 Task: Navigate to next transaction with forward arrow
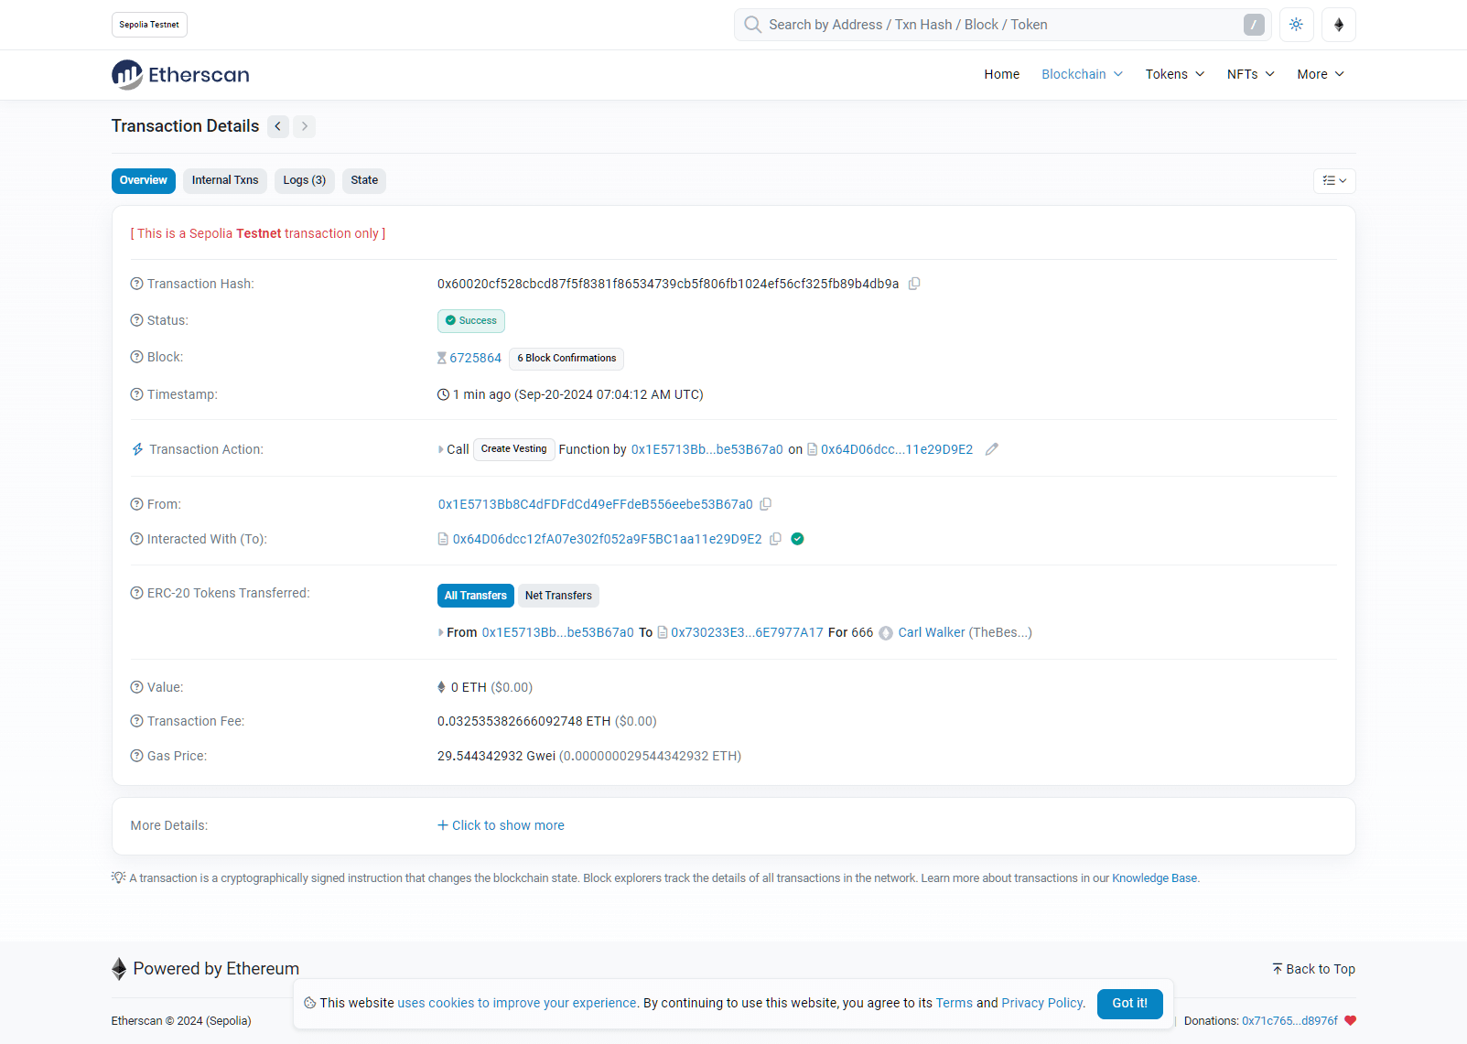pyautogui.click(x=304, y=126)
